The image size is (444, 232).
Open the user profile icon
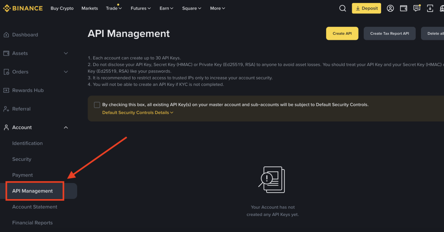(x=390, y=8)
